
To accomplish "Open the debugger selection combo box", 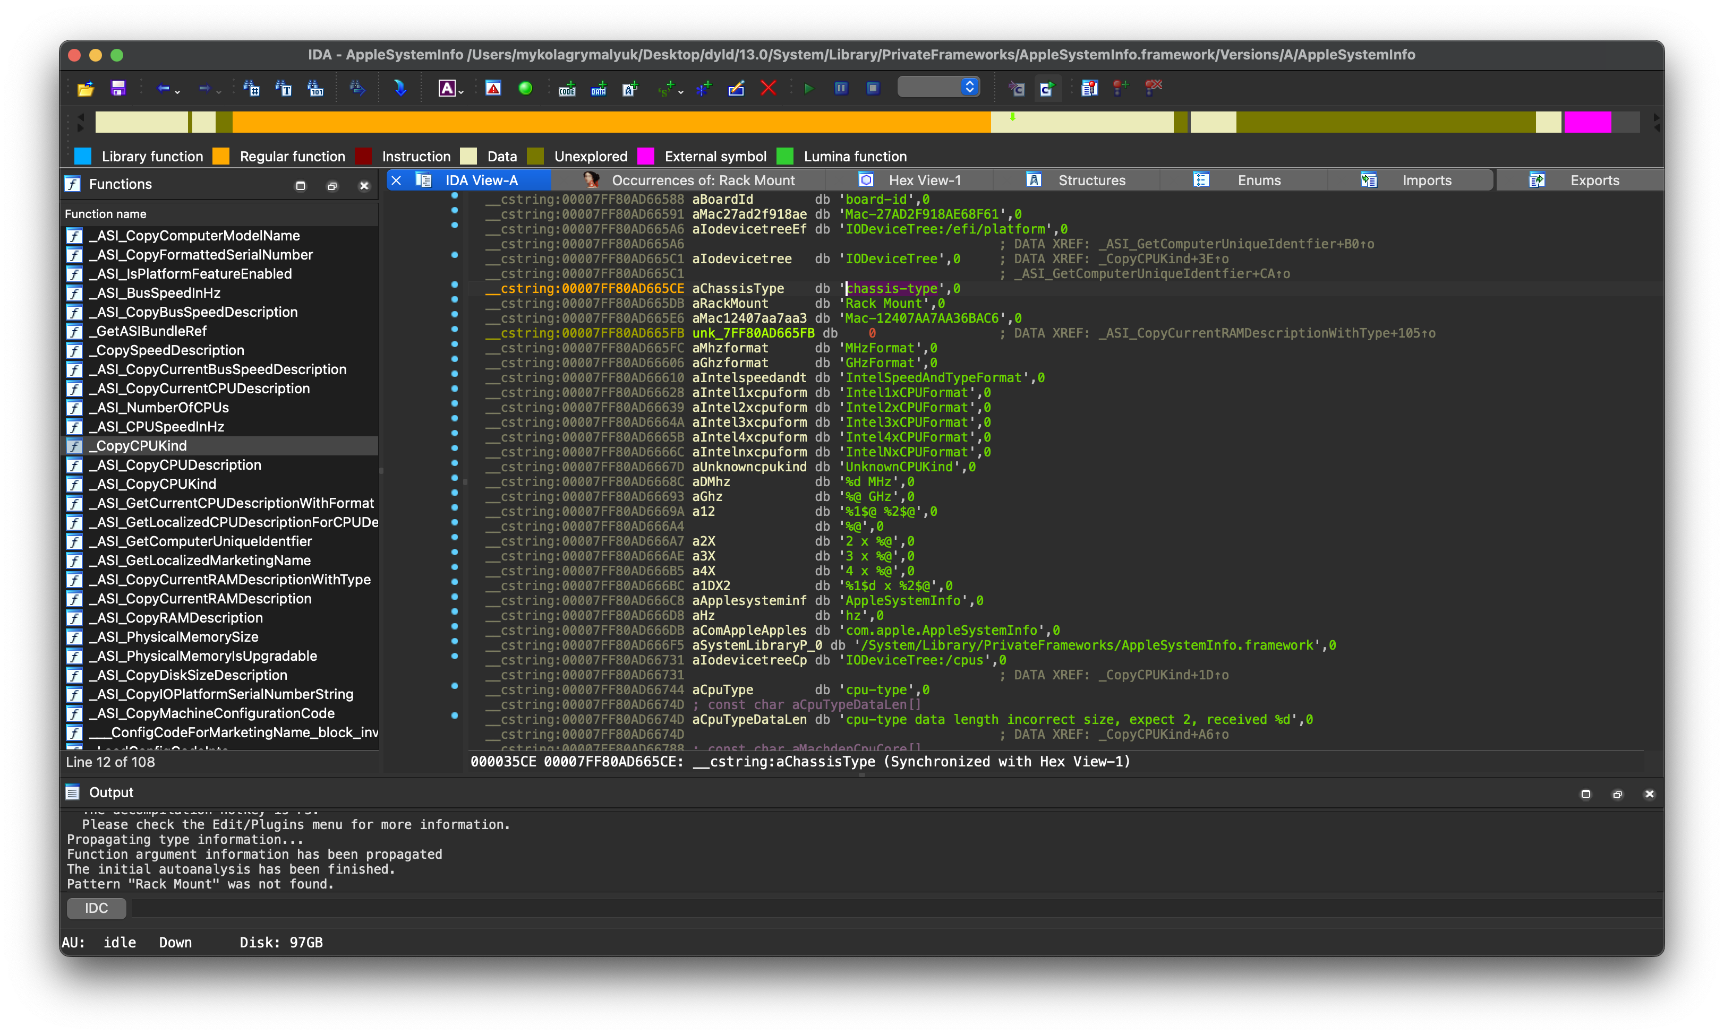I will pos(938,87).
